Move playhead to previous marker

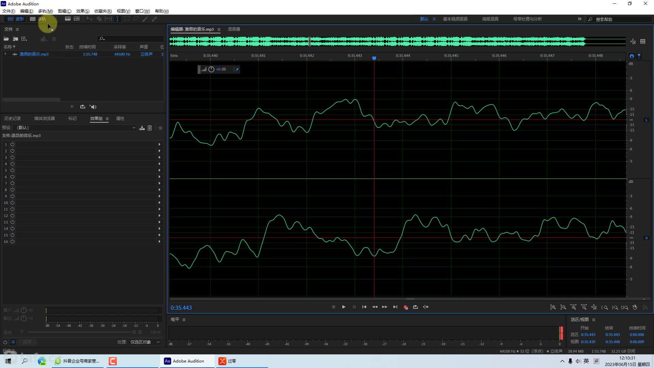(x=364, y=307)
